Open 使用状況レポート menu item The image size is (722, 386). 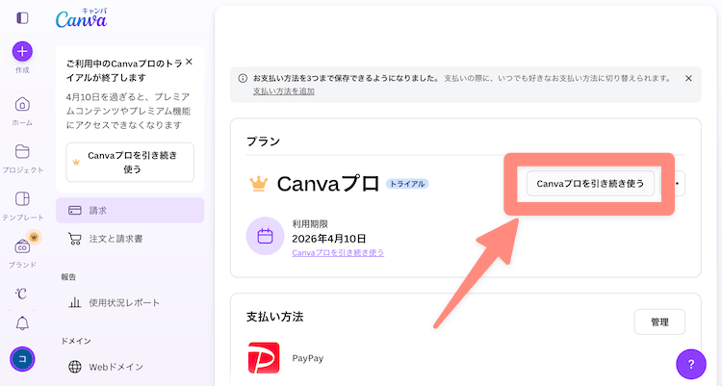[130, 302]
